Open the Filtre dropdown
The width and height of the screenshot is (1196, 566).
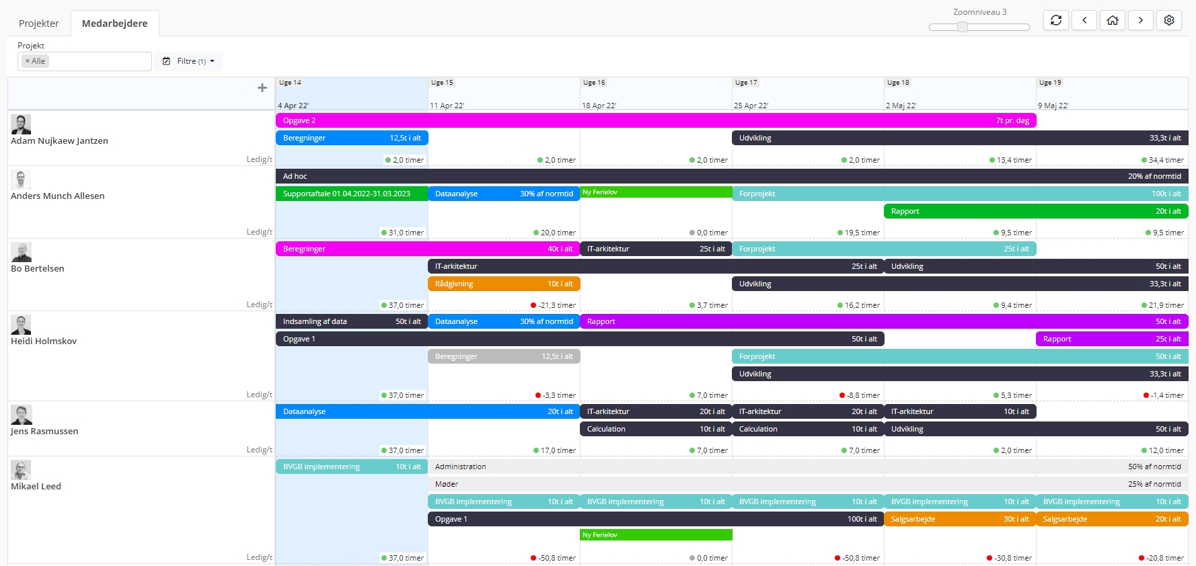189,61
